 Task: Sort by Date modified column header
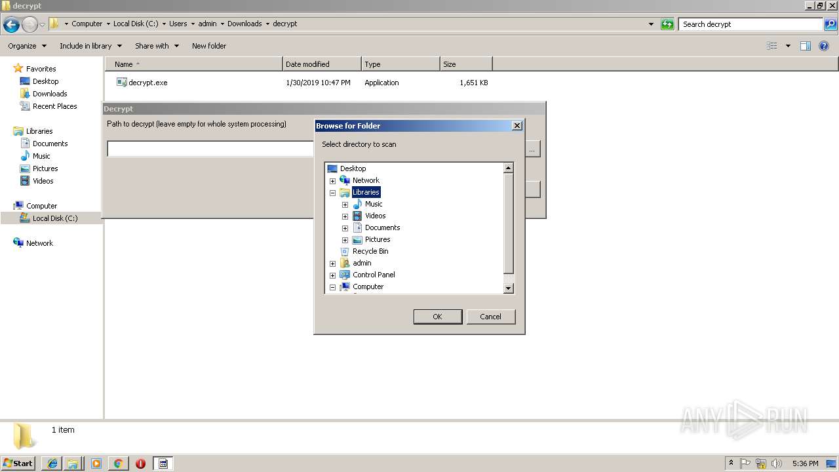(322, 64)
